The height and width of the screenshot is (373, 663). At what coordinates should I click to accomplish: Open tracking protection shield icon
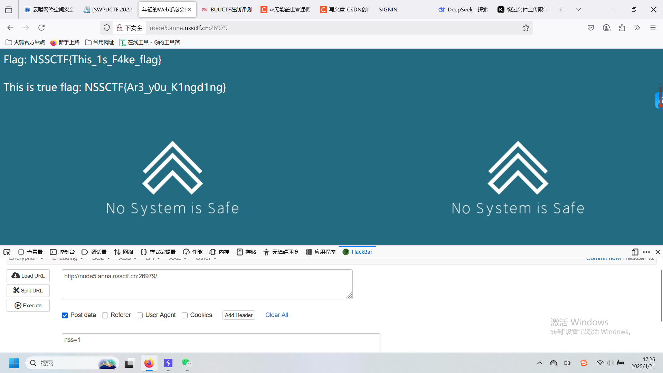107,28
